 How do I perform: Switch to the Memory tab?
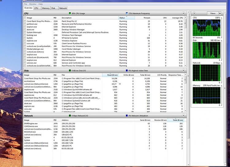click(x=46, y=8)
